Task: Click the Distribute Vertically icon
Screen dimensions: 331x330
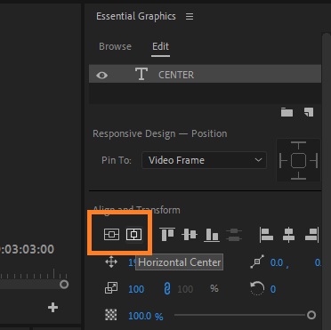Action: pos(234,235)
